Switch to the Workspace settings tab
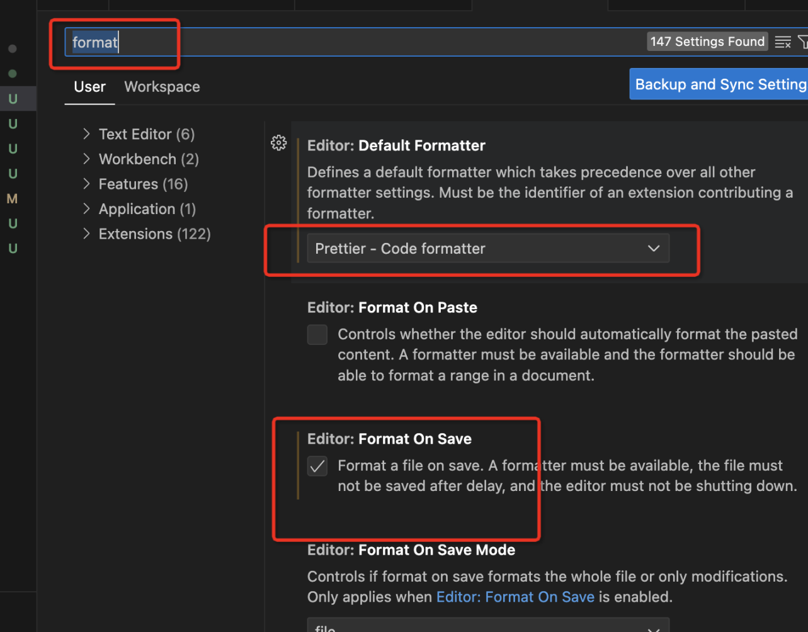This screenshot has height=632, width=808. 162,87
